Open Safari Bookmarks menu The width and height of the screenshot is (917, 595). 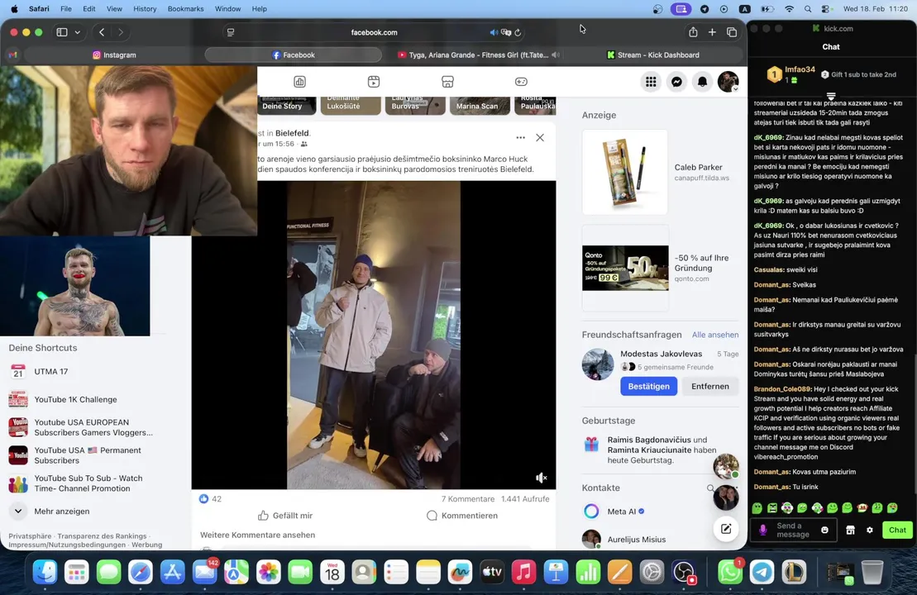coord(185,9)
